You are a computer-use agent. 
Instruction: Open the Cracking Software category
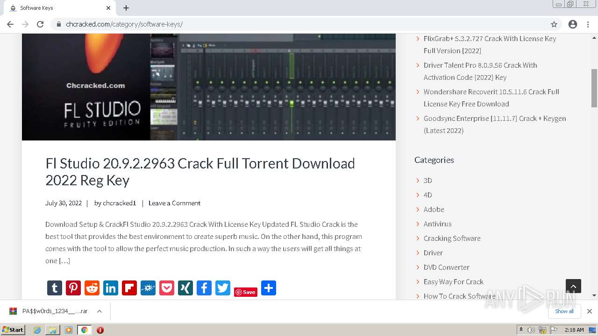pos(452,238)
